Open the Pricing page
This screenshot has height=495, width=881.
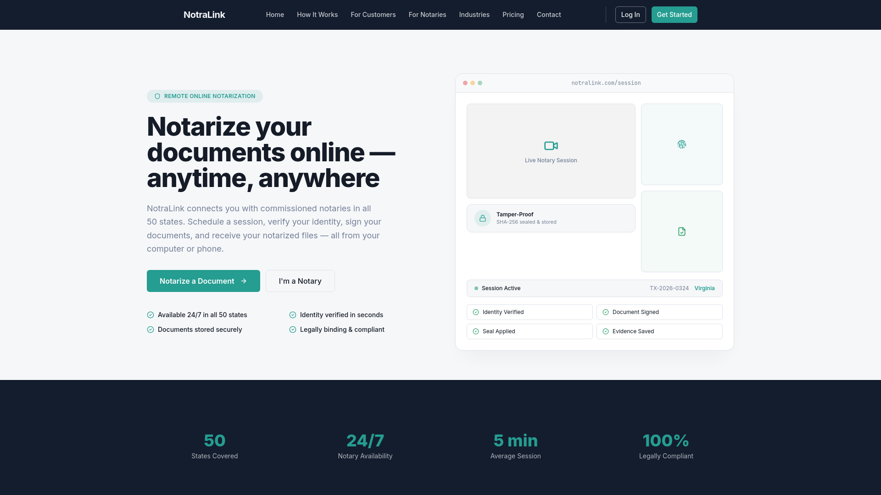513,15
